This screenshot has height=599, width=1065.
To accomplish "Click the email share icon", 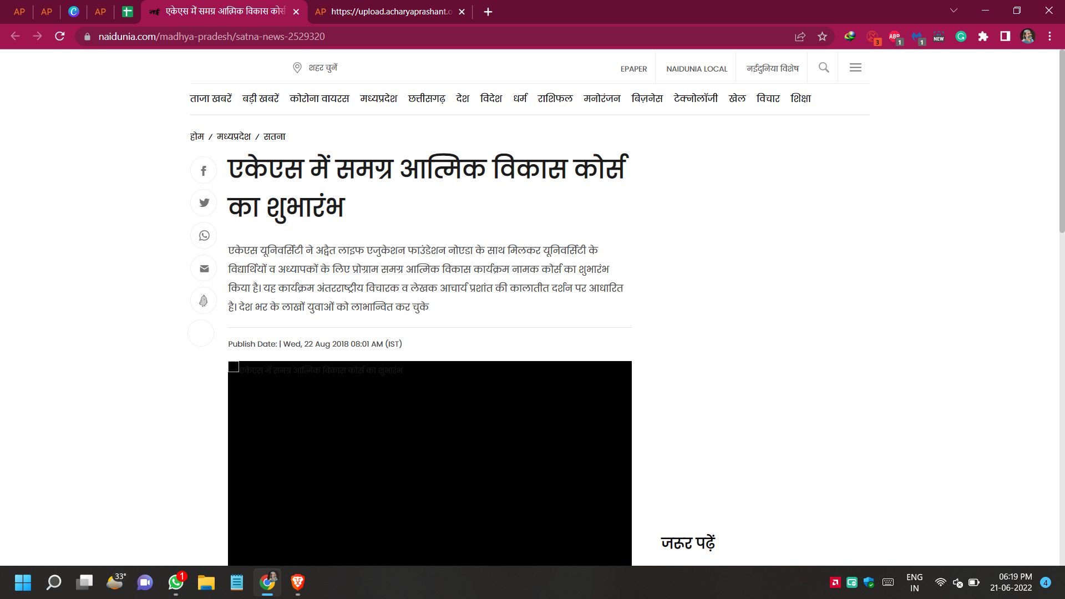I will [204, 268].
